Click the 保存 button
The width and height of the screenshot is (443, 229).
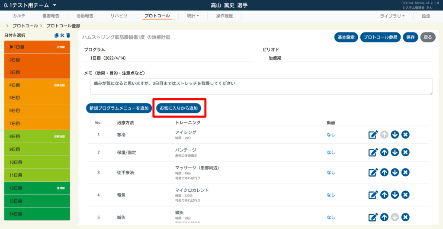tap(411, 37)
